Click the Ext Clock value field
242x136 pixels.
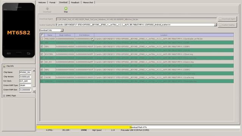[x=25, y=81]
